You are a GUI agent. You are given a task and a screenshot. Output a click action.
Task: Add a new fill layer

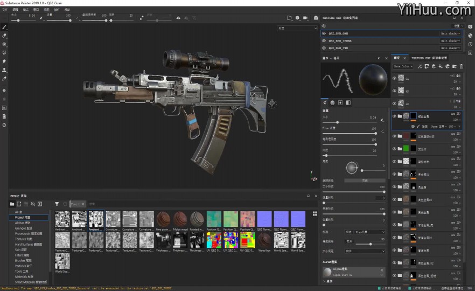pos(441,66)
